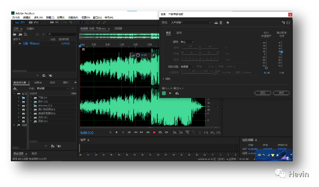
Task: Click the Open File folder icon
Action: [x=14, y=34]
